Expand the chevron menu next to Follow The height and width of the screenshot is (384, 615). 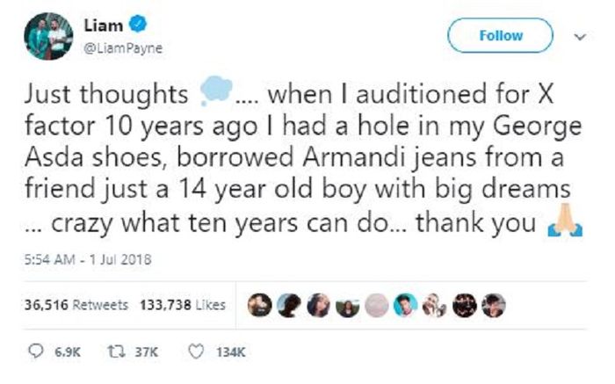[578, 37]
